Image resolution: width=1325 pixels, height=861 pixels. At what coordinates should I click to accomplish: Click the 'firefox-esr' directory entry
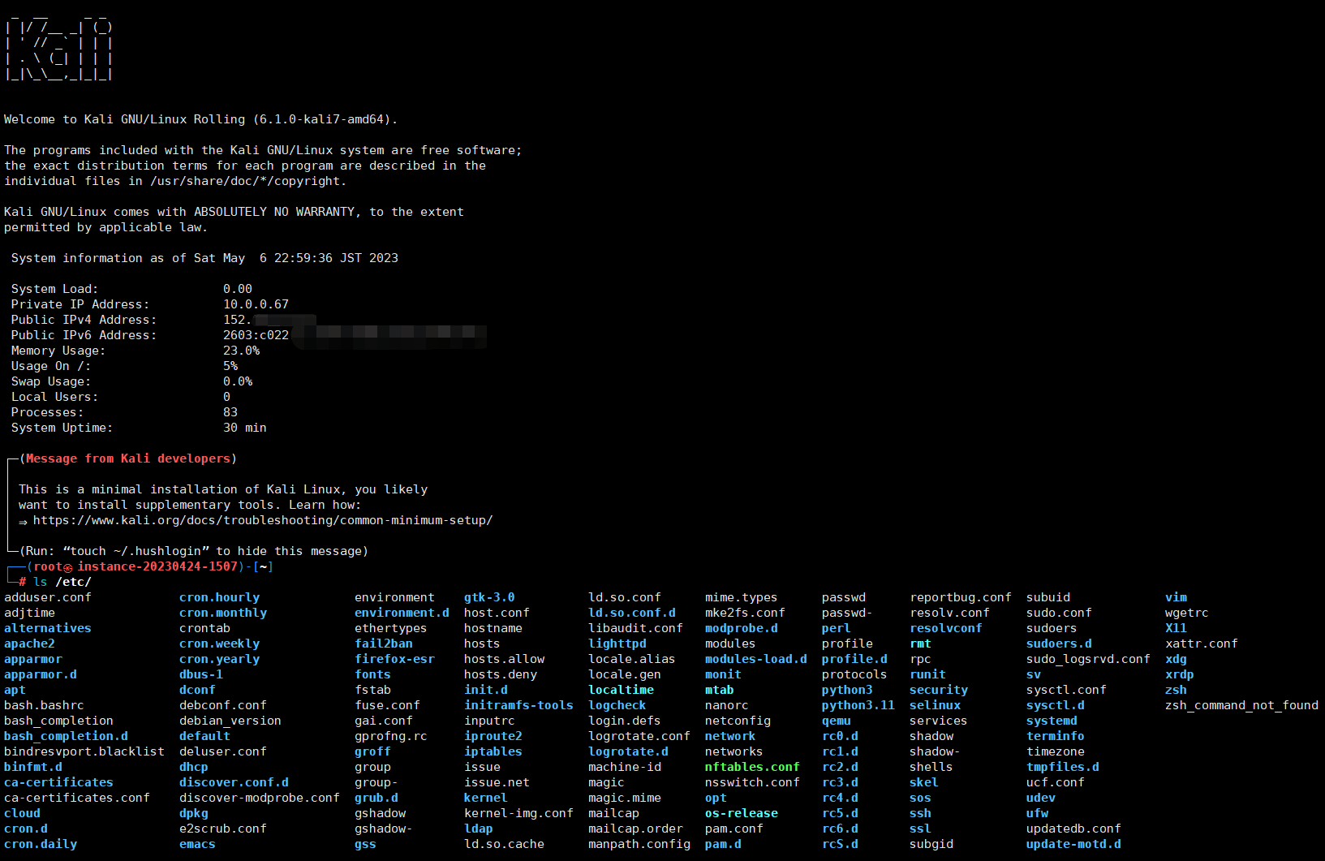(395, 659)
